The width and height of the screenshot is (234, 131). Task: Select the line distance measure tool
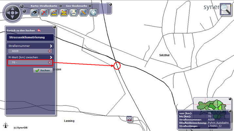point(54,13)
